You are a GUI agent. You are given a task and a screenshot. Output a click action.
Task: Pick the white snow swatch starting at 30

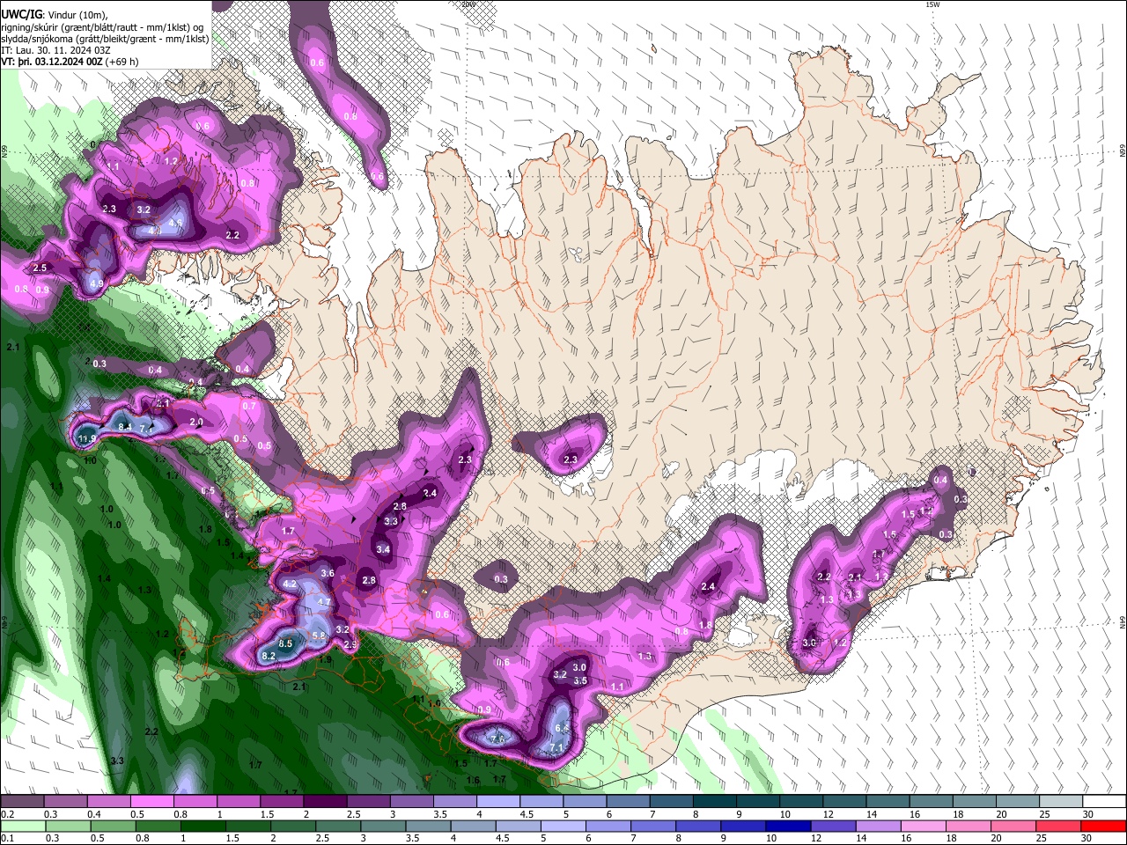(x=1105, y=802)
